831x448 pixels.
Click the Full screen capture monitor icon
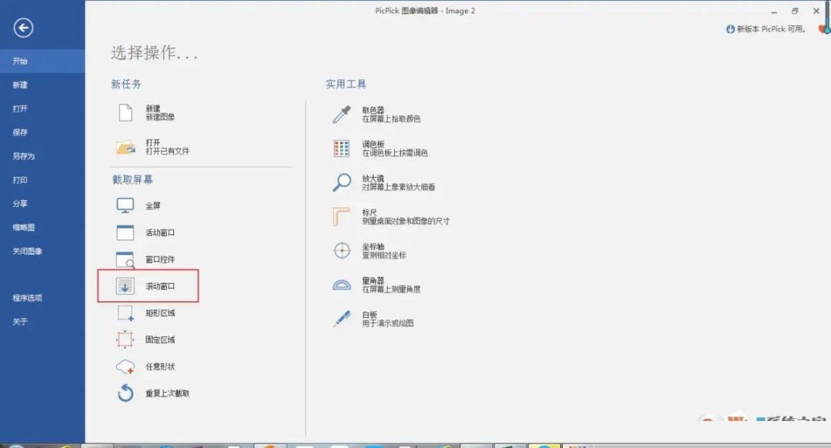[125, 206]
